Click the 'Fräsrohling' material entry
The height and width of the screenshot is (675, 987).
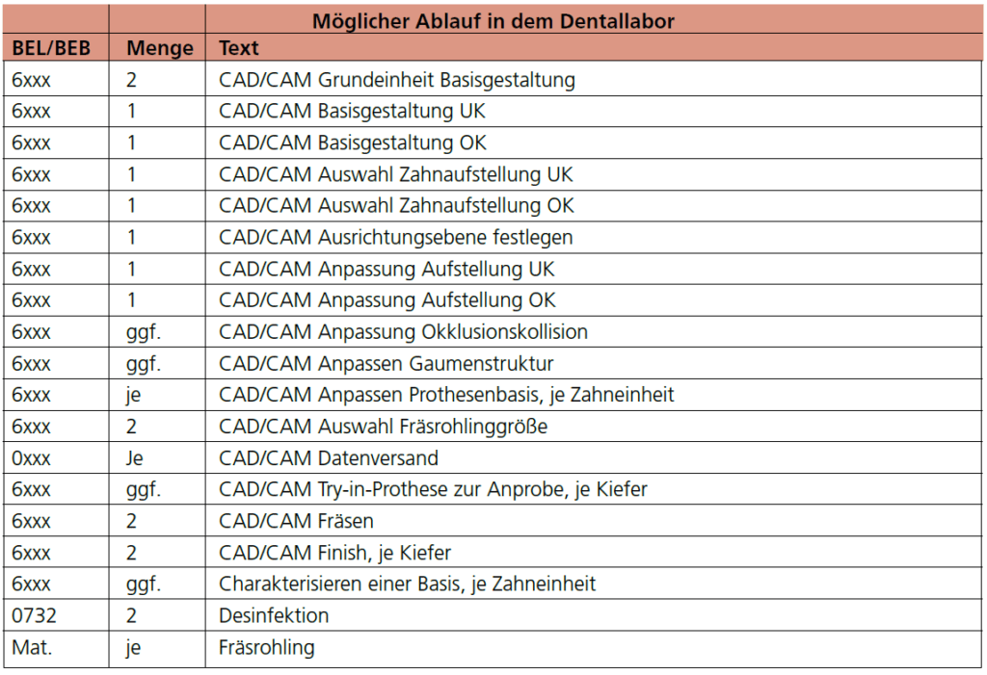click(x=266, y=647)
